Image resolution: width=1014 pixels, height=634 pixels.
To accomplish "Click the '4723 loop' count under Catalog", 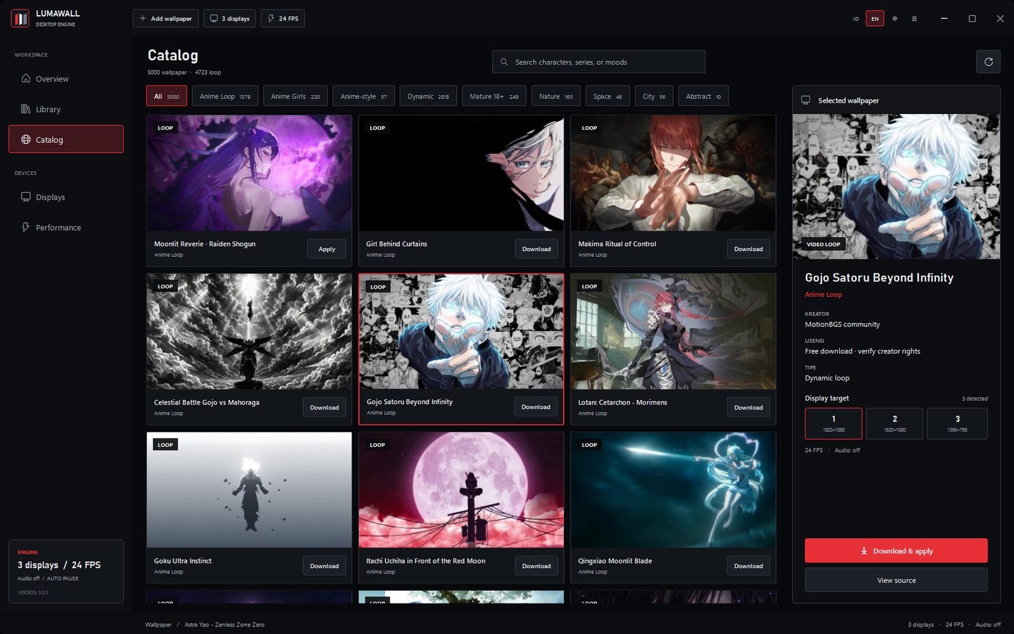I will pos(208,72).
